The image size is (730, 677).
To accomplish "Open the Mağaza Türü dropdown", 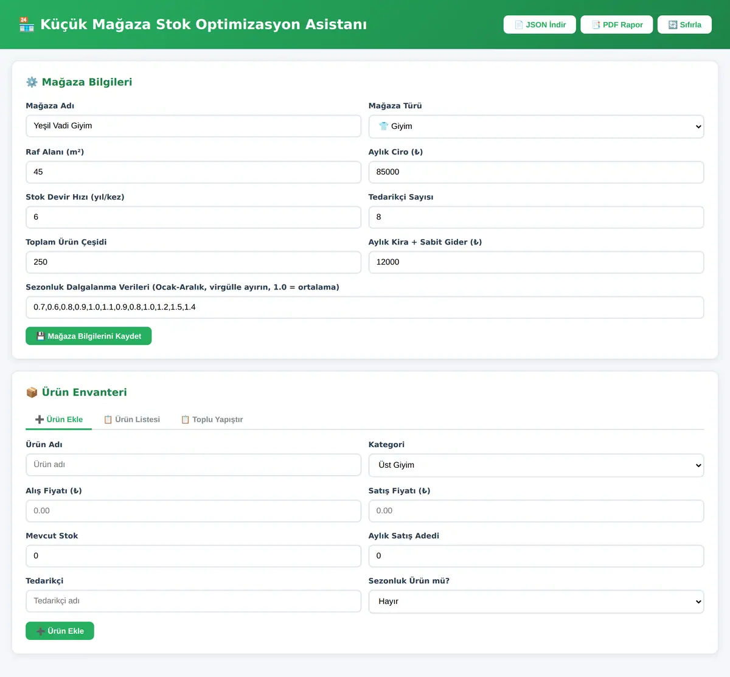I will [536, 127].
